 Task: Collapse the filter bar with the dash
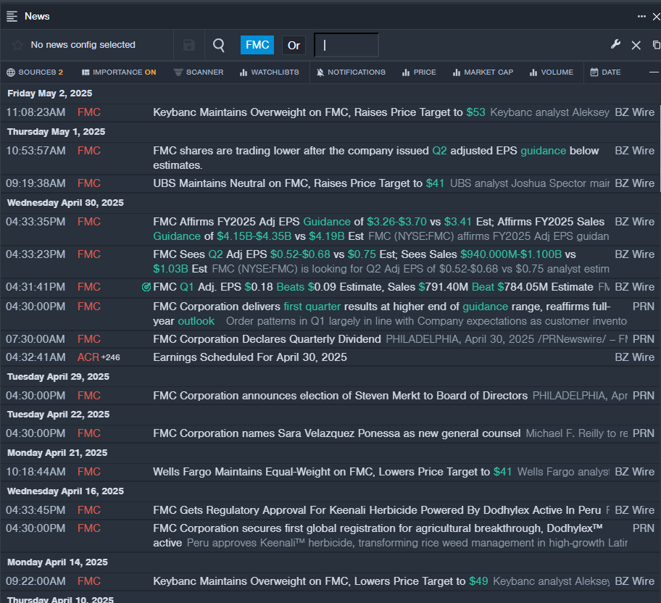coord(654,72)
